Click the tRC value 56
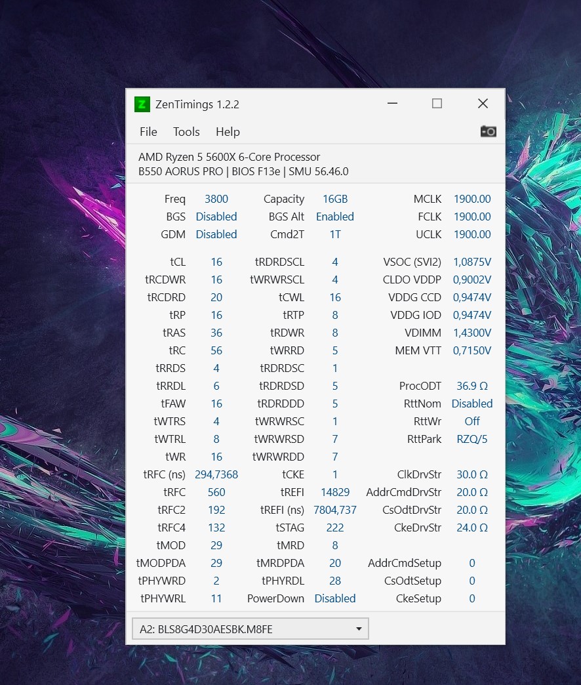581x685 pixels. tap(216, 350)
